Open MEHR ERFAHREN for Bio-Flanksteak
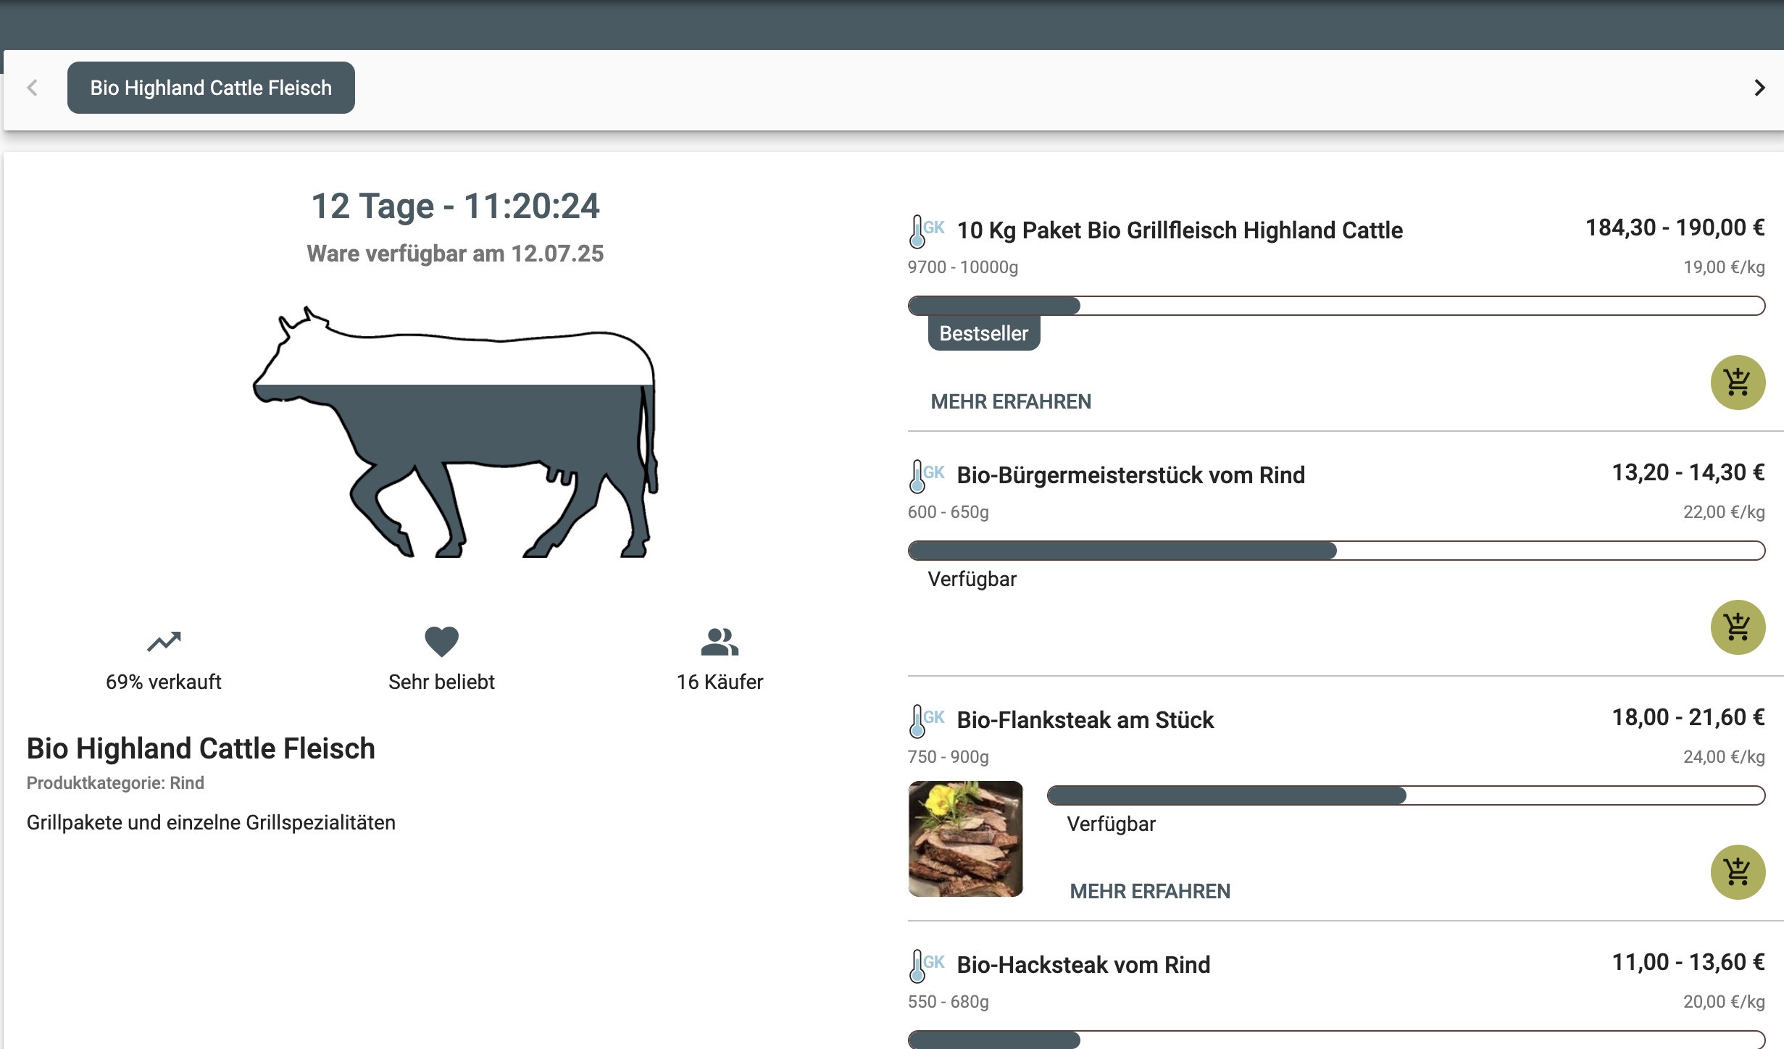 [x=1150, y=891]
